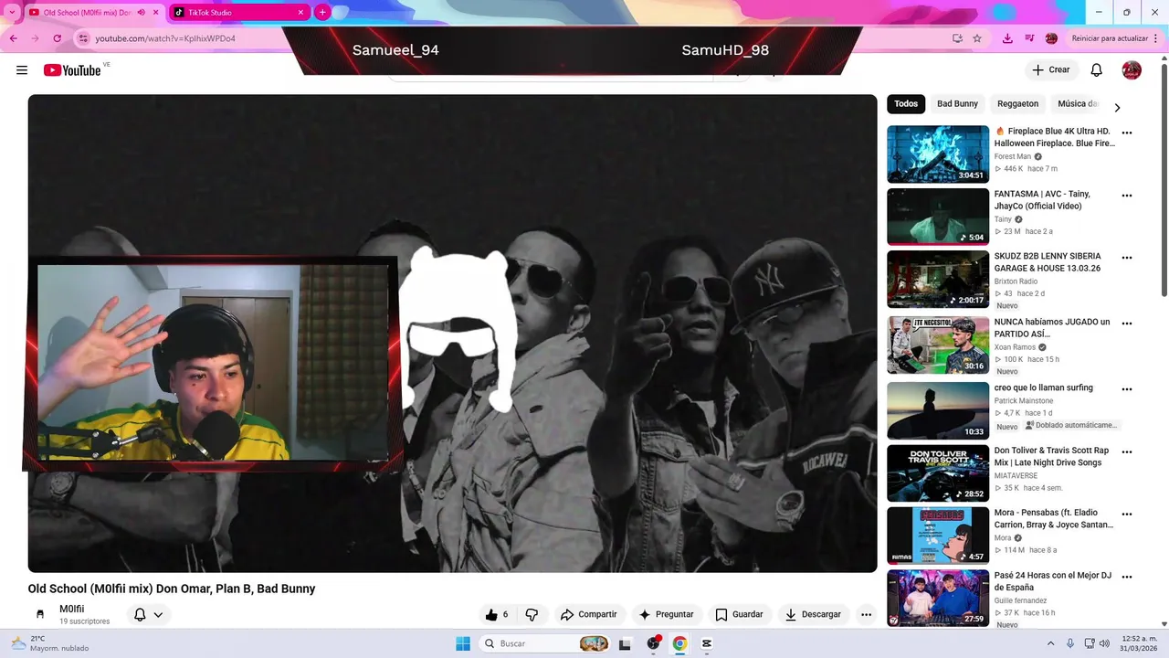Like the video with thumbs up
This screenshot has height=658, width=1169.
pos(499,615)
